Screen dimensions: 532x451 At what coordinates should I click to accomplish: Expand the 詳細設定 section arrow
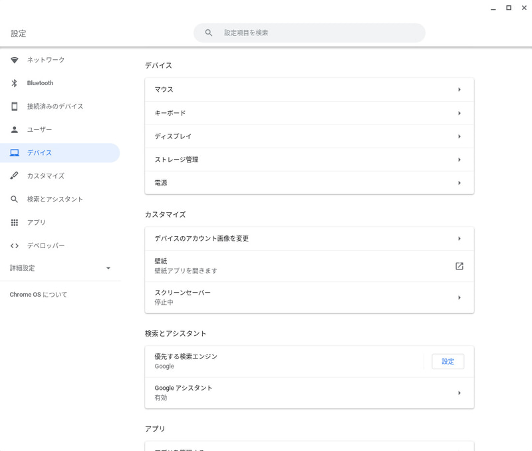[108, 268]
